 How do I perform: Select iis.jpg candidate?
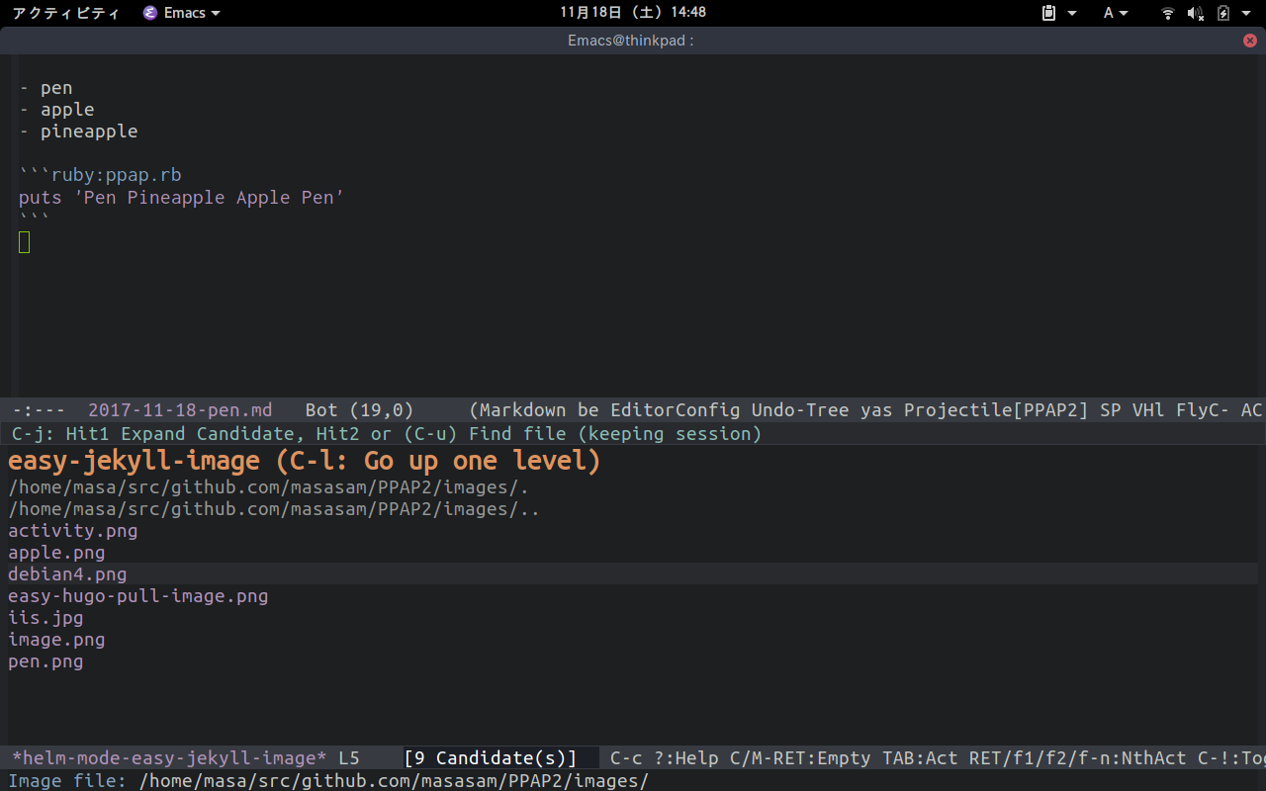[45, 618]
